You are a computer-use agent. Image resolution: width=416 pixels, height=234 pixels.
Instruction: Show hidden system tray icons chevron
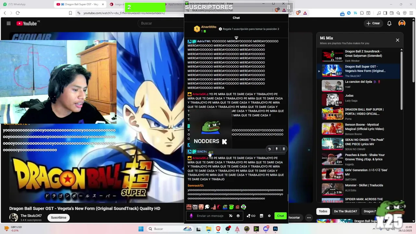[x=374, y=229]
